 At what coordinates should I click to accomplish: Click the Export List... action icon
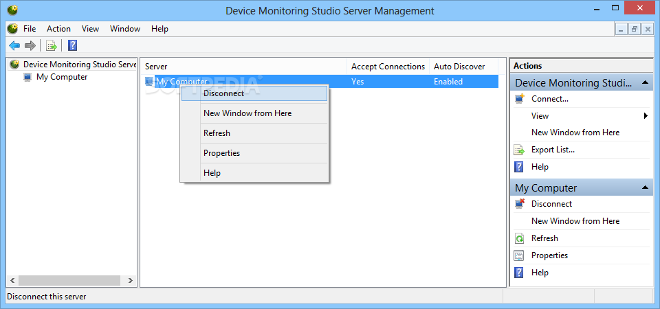pyautogui.click(x=520, y=150)
